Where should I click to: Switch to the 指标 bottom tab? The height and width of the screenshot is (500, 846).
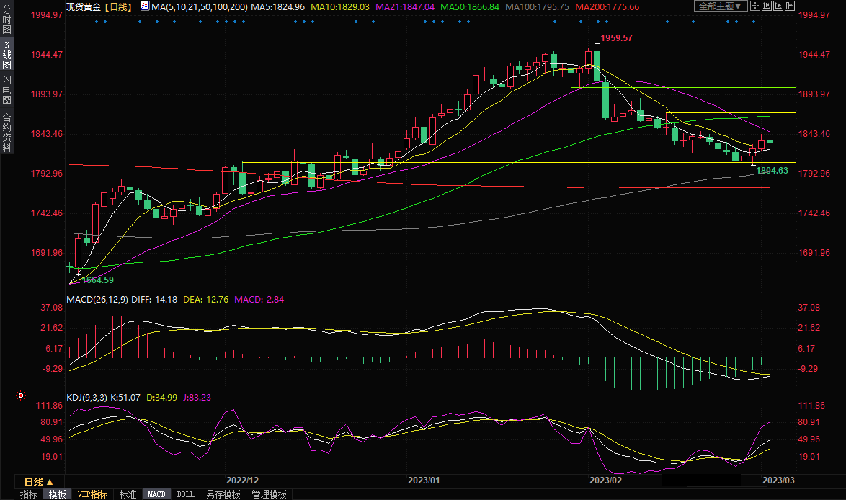tap(28, 494)
